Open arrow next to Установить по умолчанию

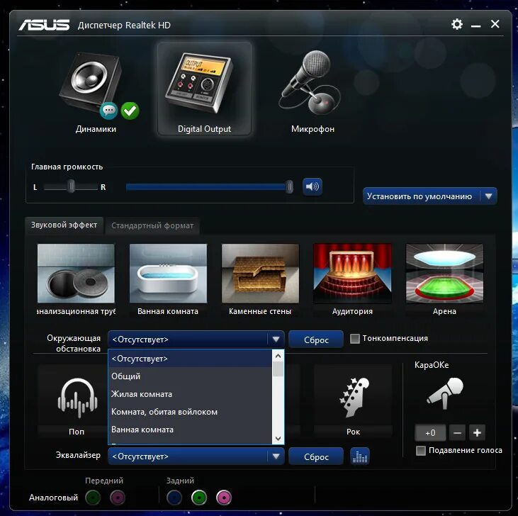click(x=489, y=196)
